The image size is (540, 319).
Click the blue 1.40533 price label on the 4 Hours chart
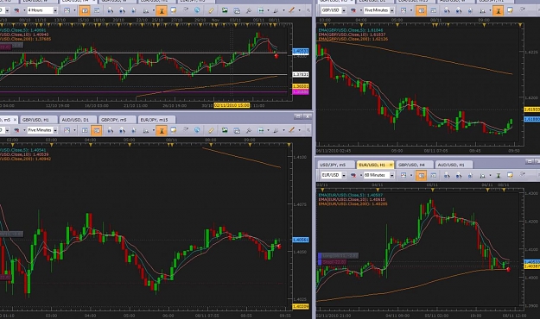tap(301, 52)
